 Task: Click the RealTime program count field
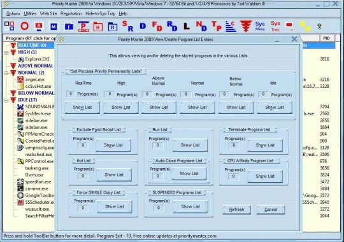71,94
